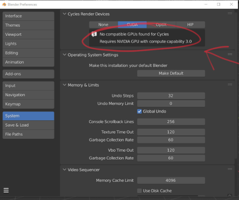Open the hamburger preferences menu
239x200 pixels.
click(x=6, y=190)
